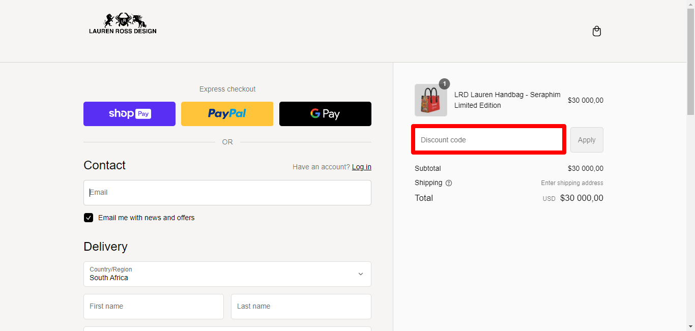Click the scrollbar down arrow
The height and width of the screenshot is (331, 695).
point(690,326)
